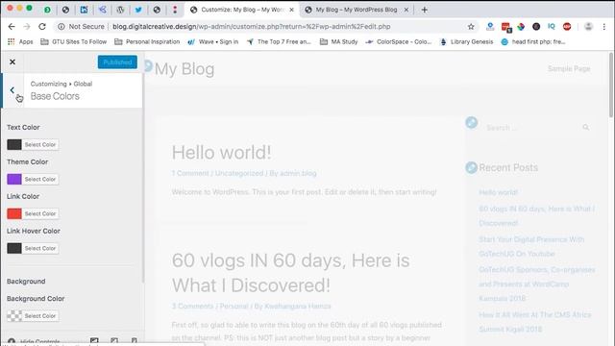Choose the transparent Background Color swatch
Image resolution: width=615 pixels, height=346 pixels.
[14, 316]
